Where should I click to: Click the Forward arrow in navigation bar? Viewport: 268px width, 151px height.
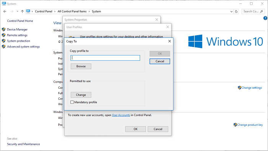(12, 11)
